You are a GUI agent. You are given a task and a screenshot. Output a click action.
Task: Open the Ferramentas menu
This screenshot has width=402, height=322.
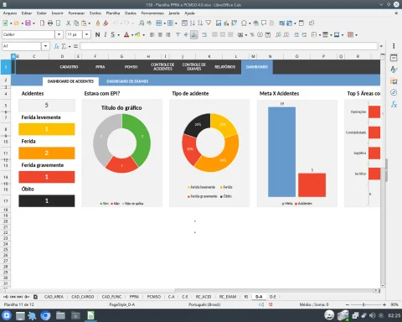(x=152, y=13)
